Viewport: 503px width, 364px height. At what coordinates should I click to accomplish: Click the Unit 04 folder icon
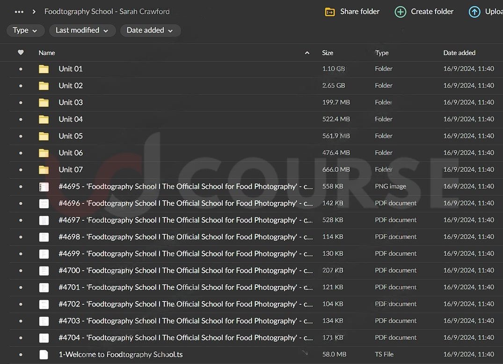44,119
